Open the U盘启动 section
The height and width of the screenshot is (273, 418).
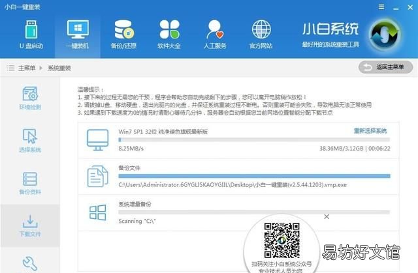click(31, 35)
